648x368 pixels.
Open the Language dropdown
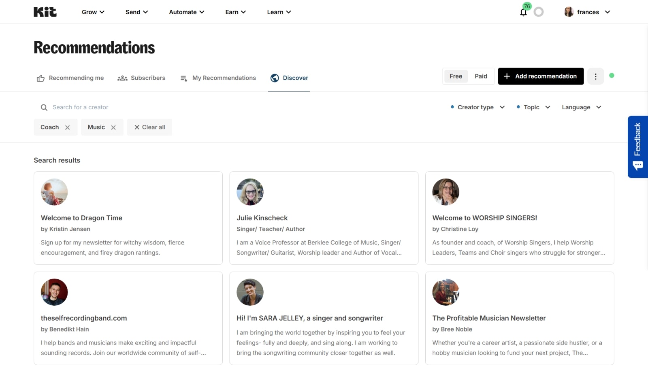[581, 107]
